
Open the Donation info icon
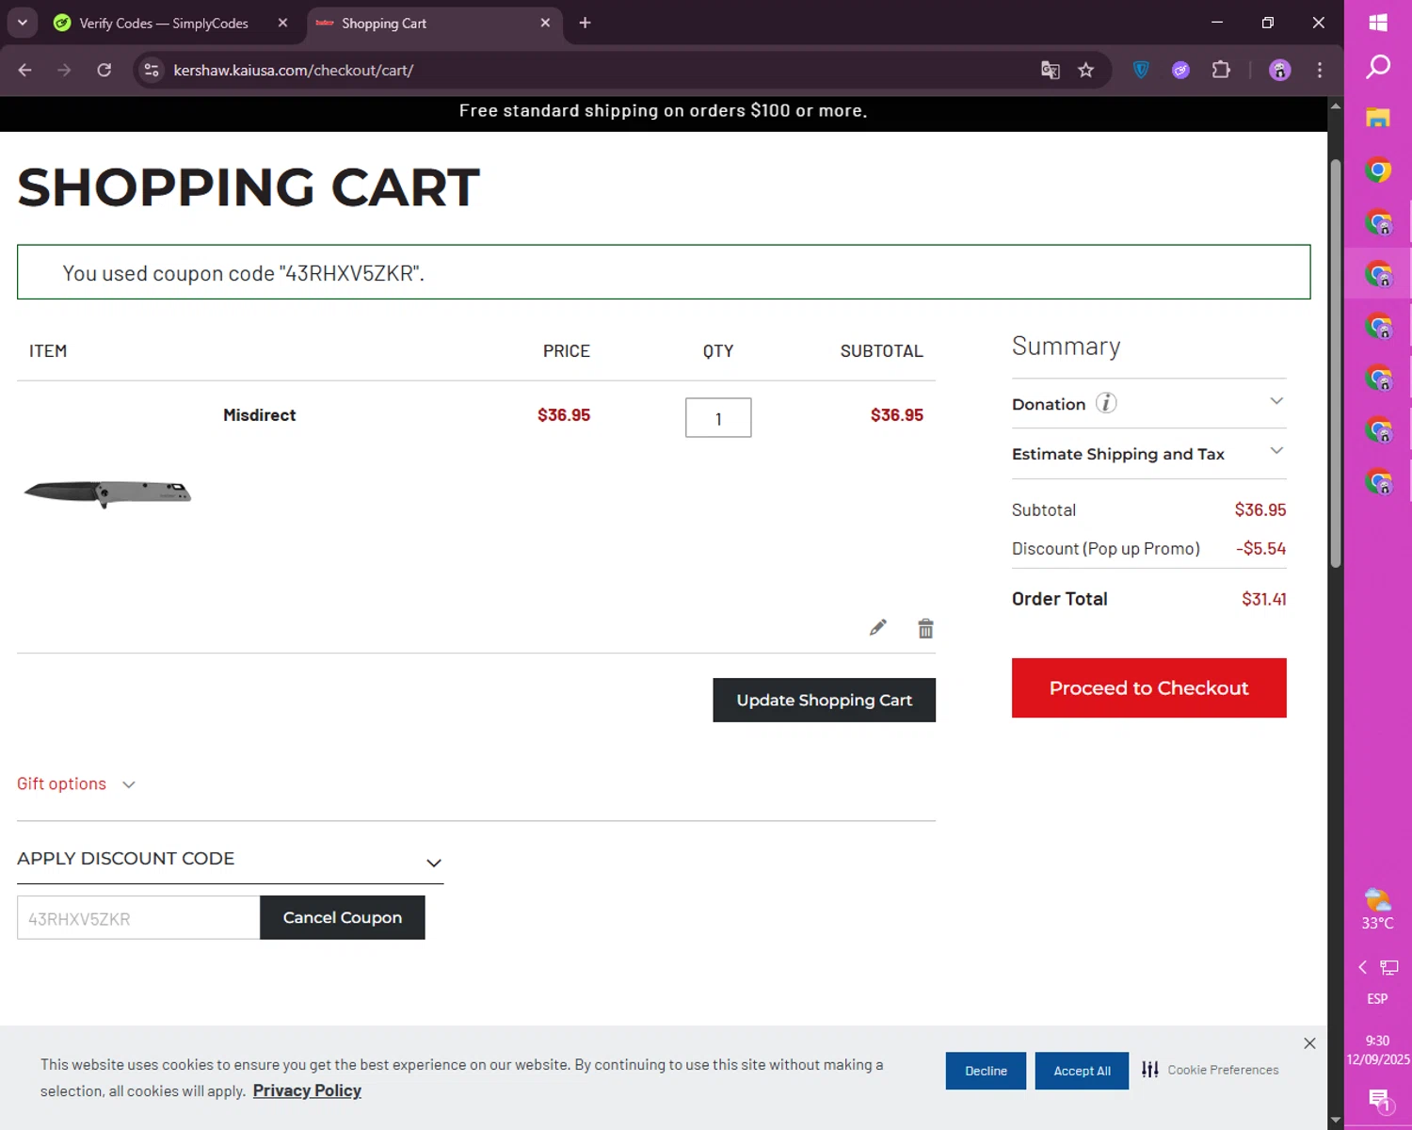[x=1106, y=403]
